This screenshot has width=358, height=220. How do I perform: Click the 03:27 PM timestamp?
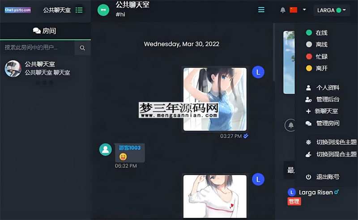231,136
